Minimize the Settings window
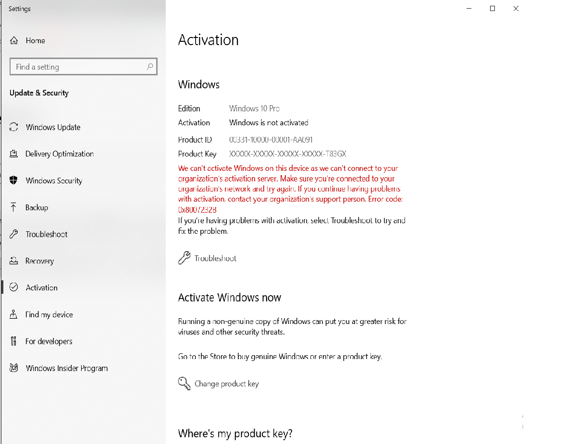Image resolution: width=566 pixels, height=444 pixels. 469,8
